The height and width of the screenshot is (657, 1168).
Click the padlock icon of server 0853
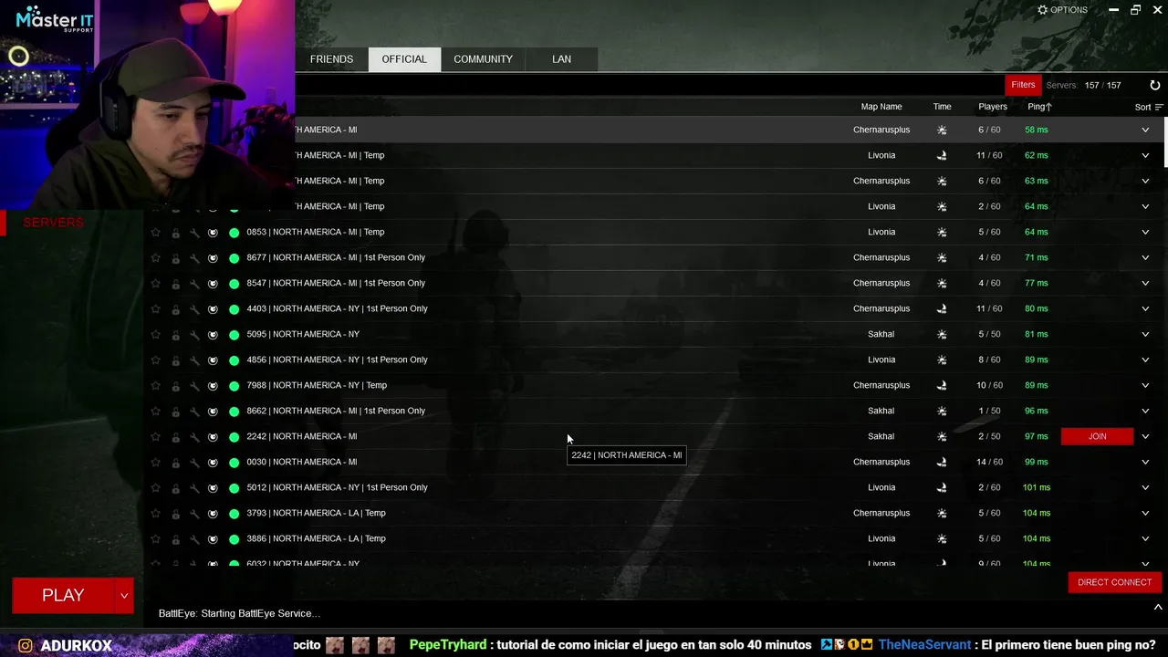(x=175, y=233)
